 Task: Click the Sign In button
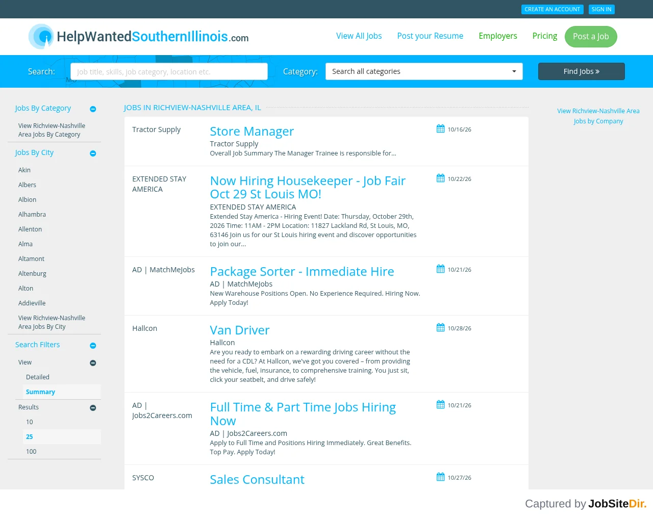click(x=601, y=9)
